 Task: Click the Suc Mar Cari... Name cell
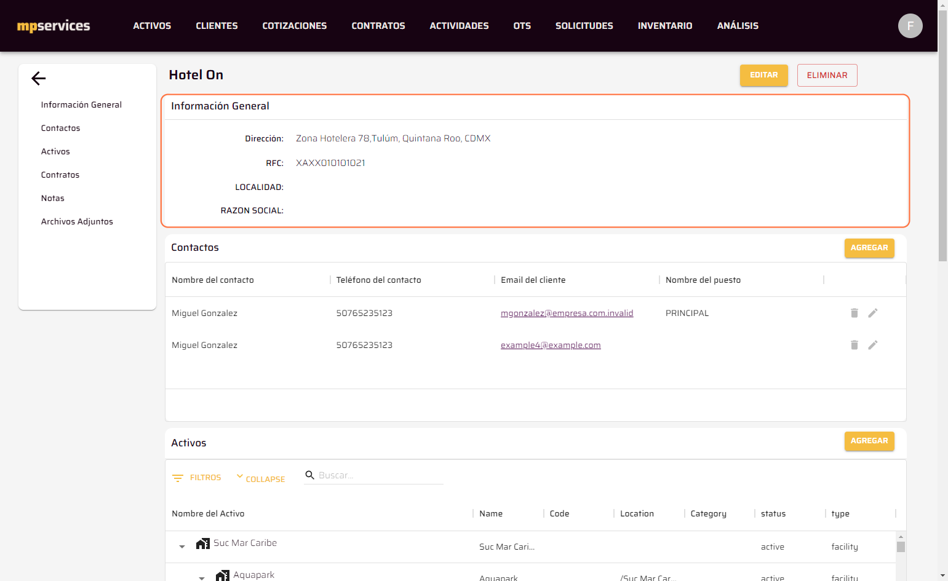click(x=507, y=547)
